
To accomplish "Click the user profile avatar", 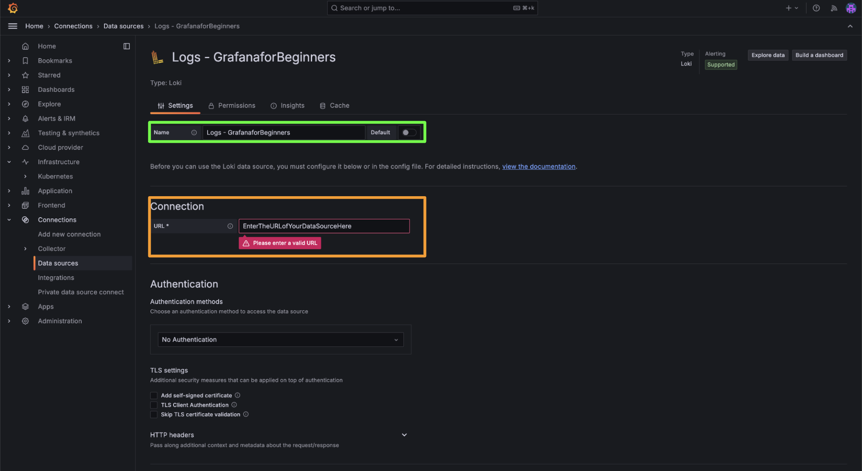I will tap(850, 8).
